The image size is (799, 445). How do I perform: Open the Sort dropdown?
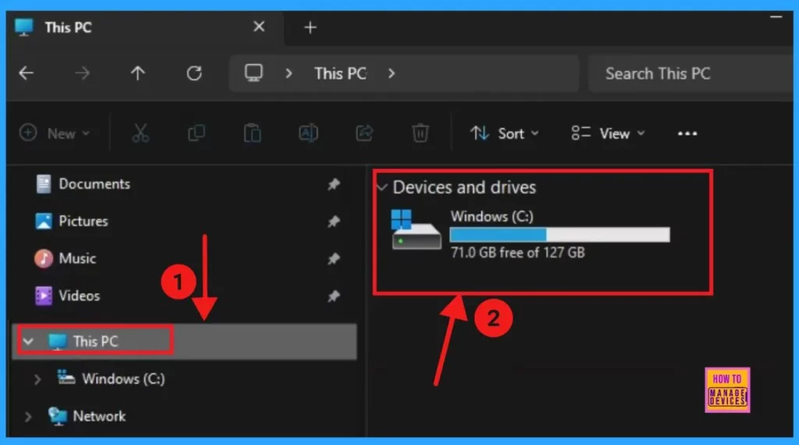(x=504, y=133)
